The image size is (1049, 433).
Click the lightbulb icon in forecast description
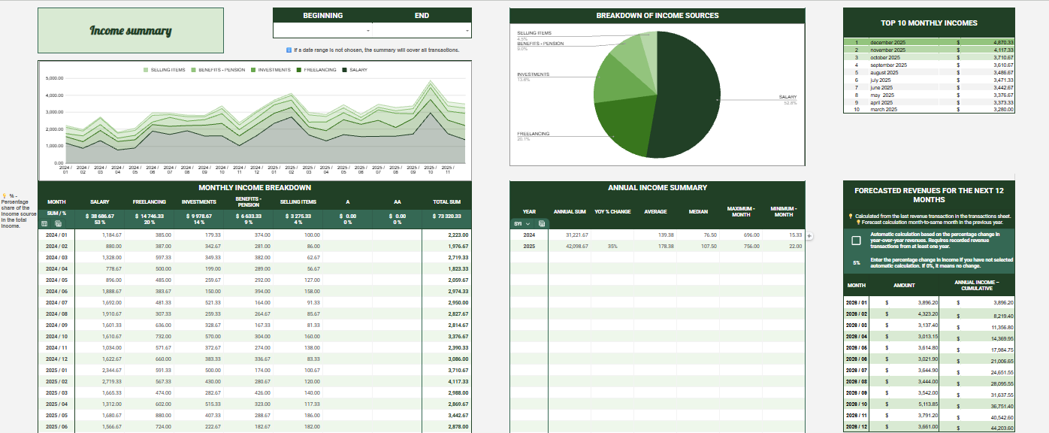tap(849, 216)
